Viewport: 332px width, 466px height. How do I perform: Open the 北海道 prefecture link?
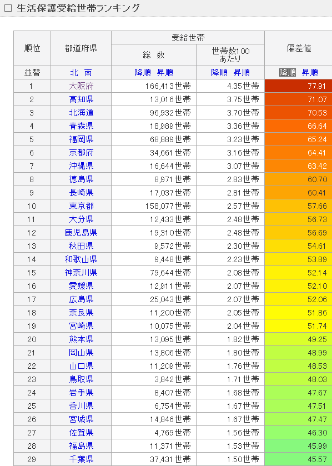82,113
